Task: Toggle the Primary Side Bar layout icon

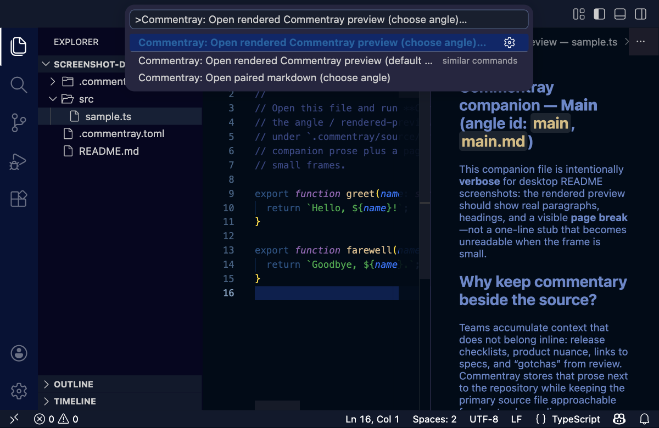Action: [x=599, y=14]
